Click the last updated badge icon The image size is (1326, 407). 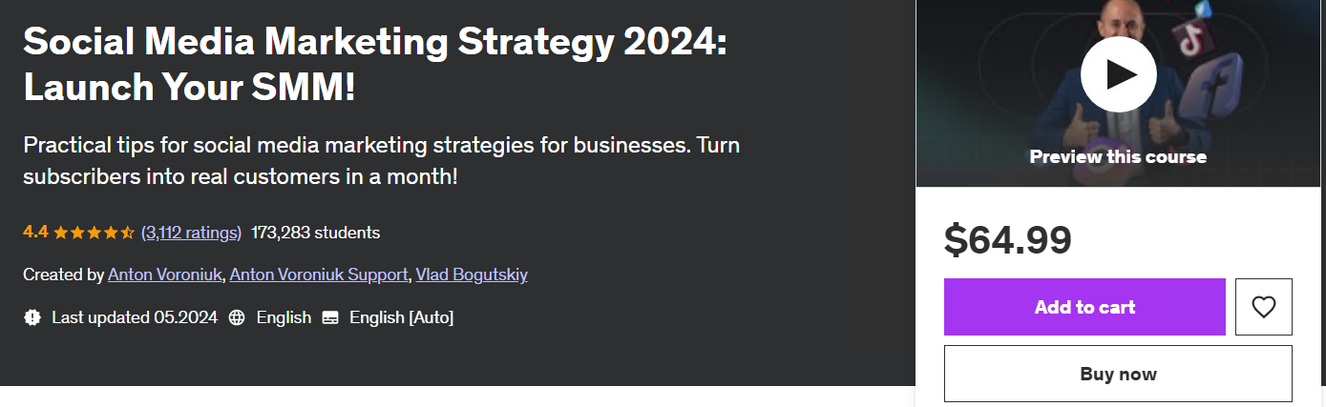pyautogui.click(x=32, y=317)
